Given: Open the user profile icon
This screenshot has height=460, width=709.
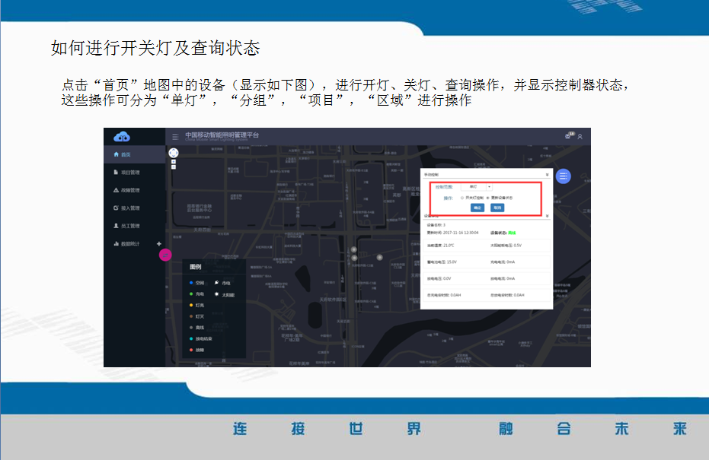Looking at the screenshot, I should tap(580, 137).
